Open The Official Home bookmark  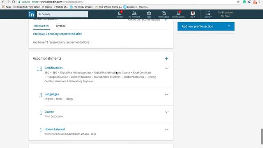click(x=108, y=7)
